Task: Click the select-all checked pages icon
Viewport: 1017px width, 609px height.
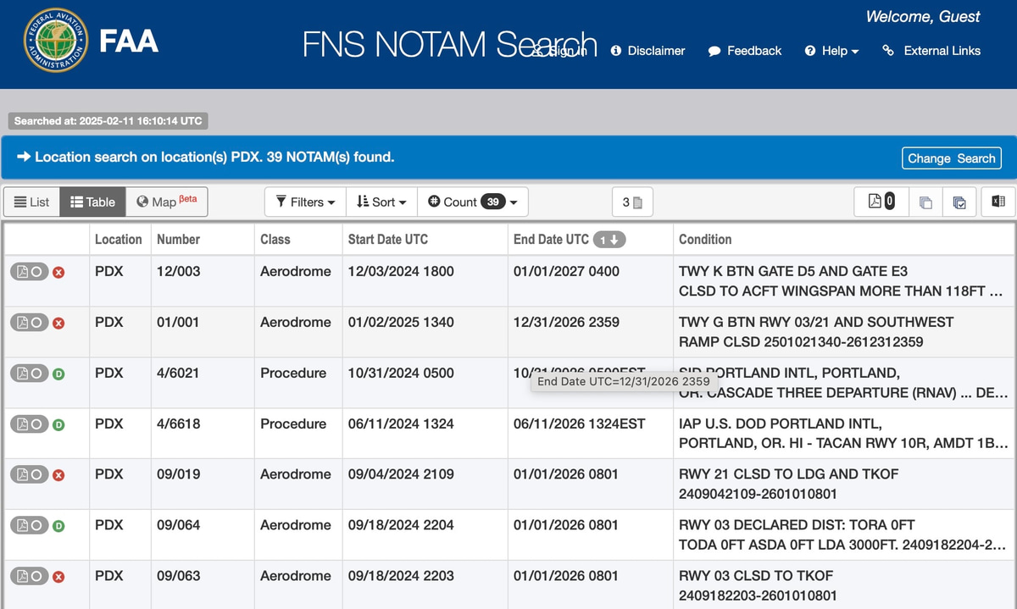Action: [x=959, y=202]
